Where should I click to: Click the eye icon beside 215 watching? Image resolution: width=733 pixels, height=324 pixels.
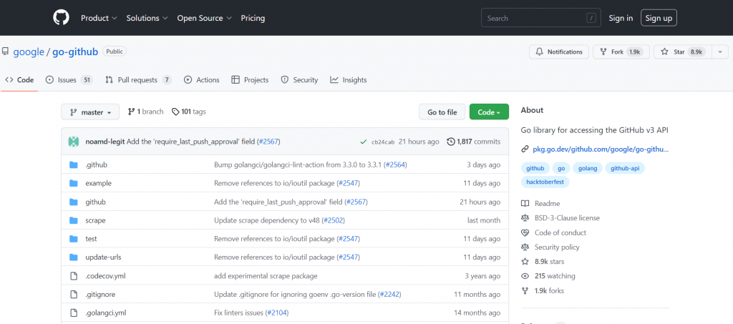(525, 276)
